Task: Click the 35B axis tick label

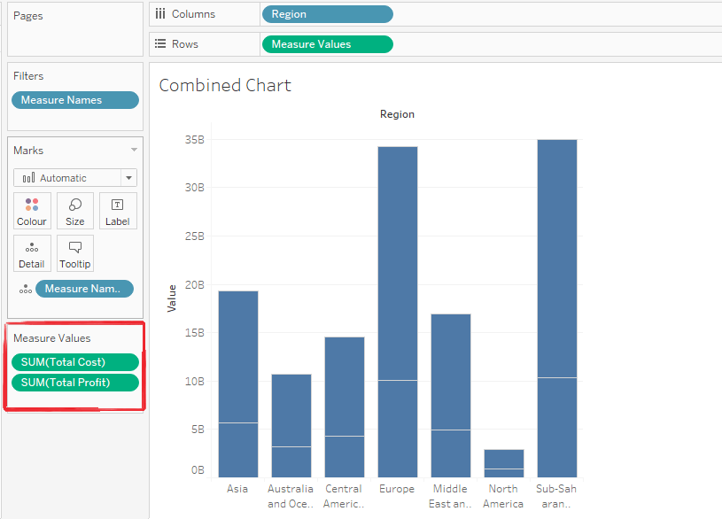Action: (x=195, y=140)
